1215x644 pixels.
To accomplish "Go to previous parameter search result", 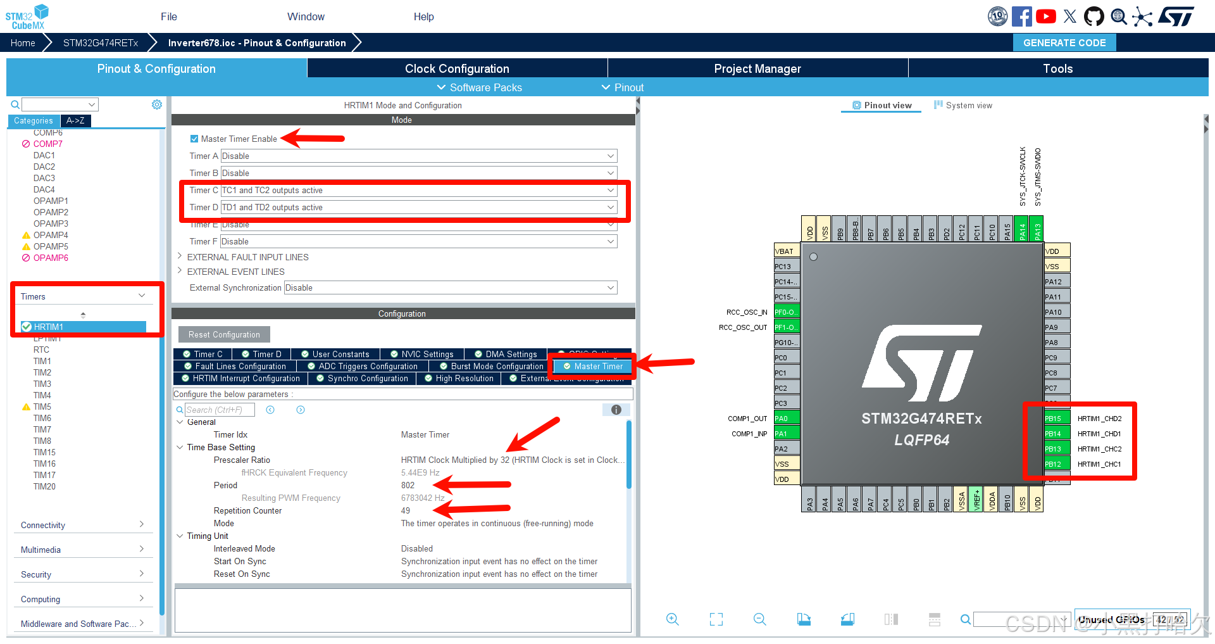I will tap(270, 410).
